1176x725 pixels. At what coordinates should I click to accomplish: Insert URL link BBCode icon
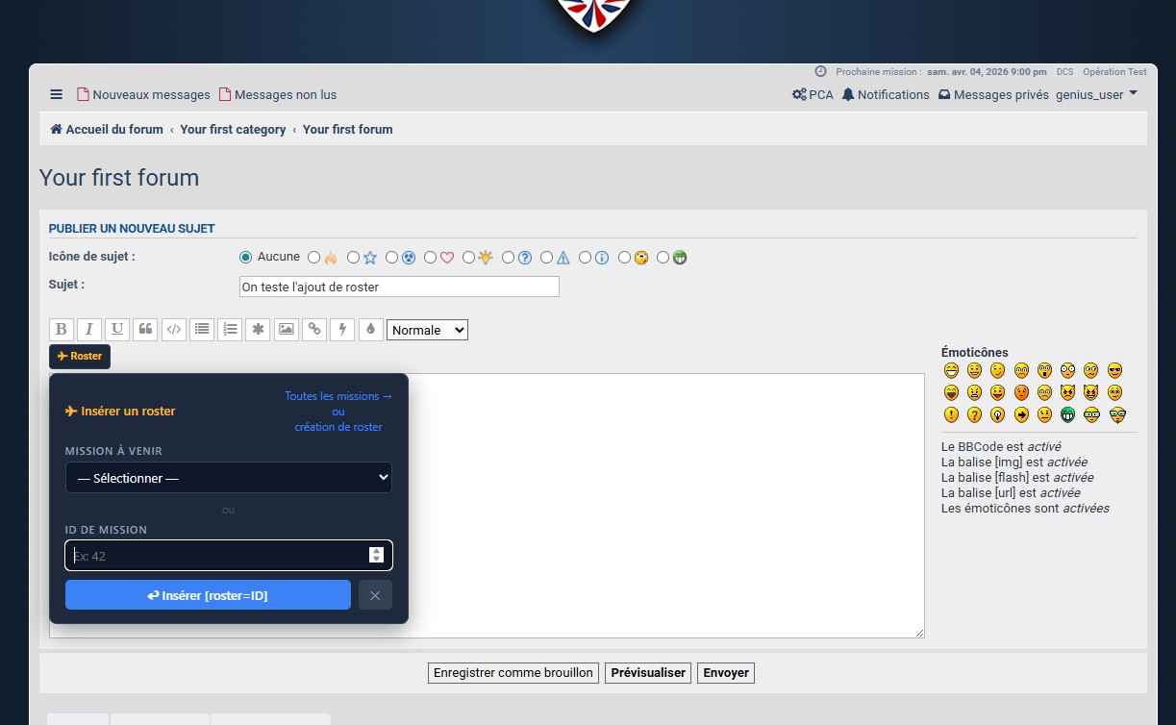pyautogui.click(x=314, y=330)
